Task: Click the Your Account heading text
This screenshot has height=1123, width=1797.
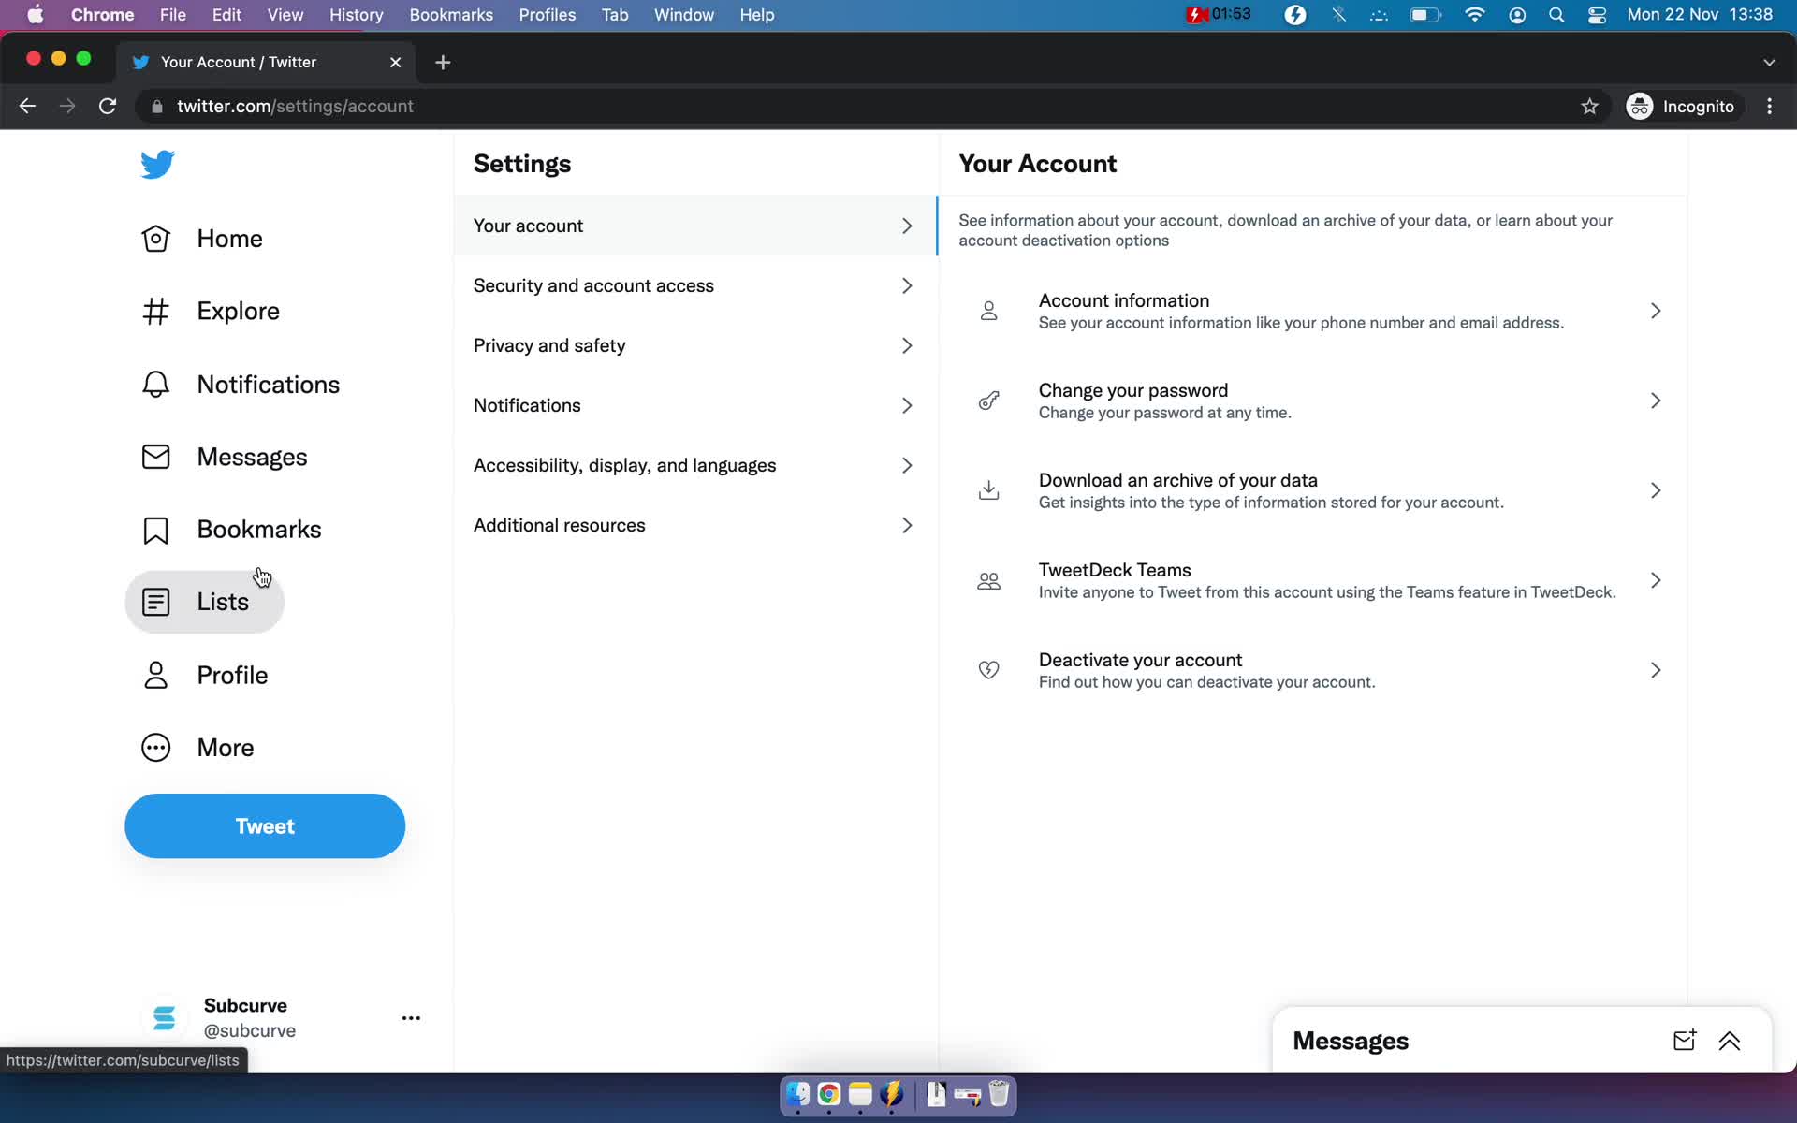Action: (1037, 164)
